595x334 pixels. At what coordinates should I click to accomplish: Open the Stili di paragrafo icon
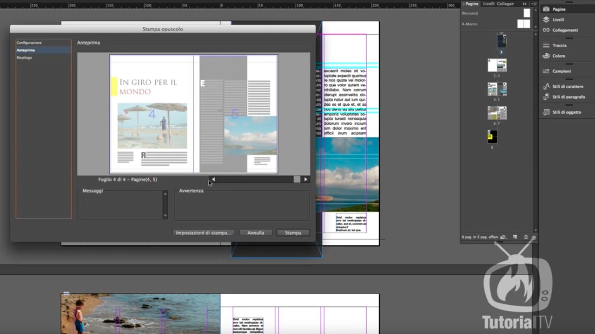click(x=546, y=97)
